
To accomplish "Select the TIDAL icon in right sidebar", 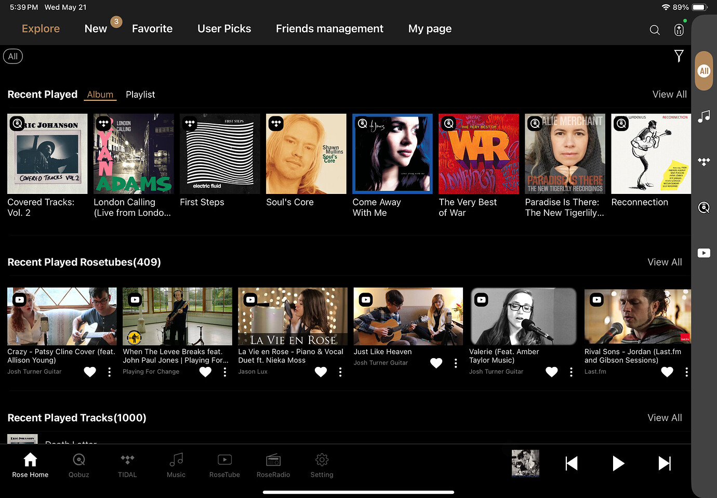I will (x=704, y=162).
